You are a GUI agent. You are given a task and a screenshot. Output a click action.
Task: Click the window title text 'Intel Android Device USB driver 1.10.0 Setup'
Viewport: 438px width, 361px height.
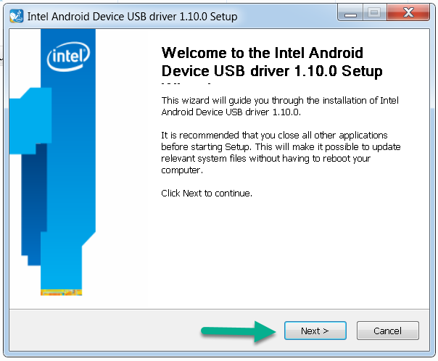click(132, 17)
